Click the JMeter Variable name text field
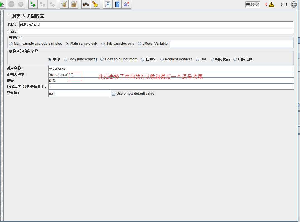Image resolution: width=300 pixels, height=222 pixels. click(231, 44)
